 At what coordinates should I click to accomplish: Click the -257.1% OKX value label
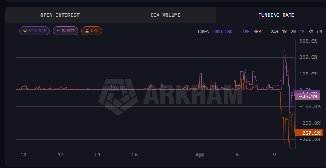pyautogui.click(x=309, y=133)
